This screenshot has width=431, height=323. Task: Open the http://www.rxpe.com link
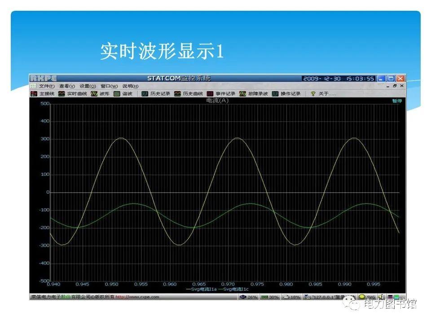[x=137, y=297]
